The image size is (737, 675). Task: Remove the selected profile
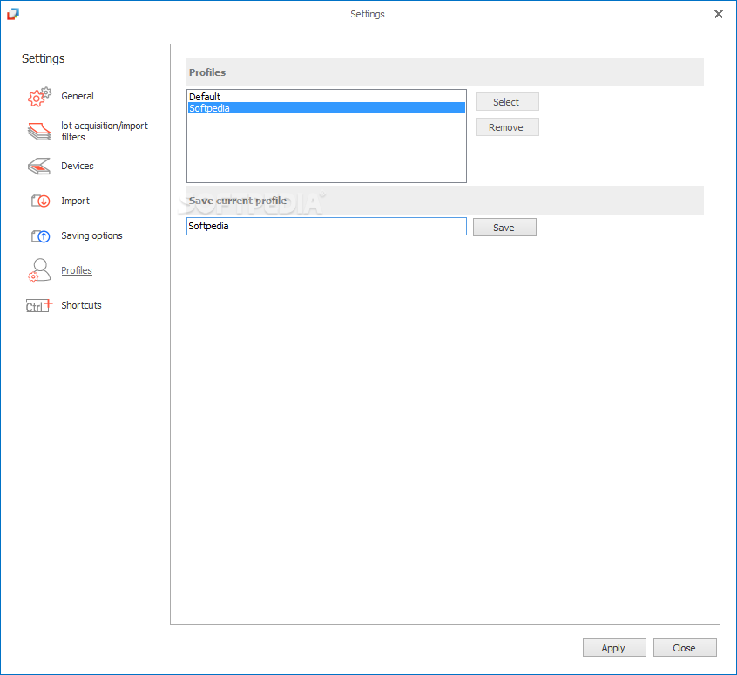pyautogui.click(x=507, y=127)
